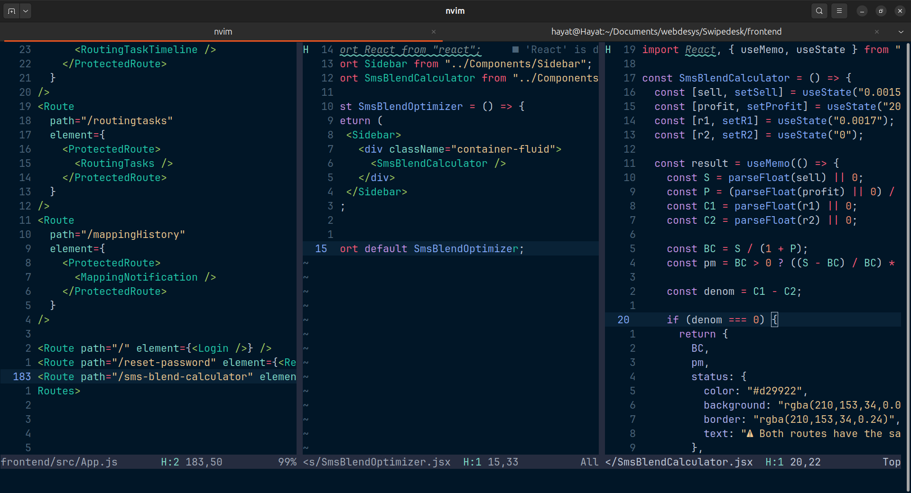Click the export default SmsBlendOptimizer line
Viewport: 911px width, 493px height.
coord(431,249)
